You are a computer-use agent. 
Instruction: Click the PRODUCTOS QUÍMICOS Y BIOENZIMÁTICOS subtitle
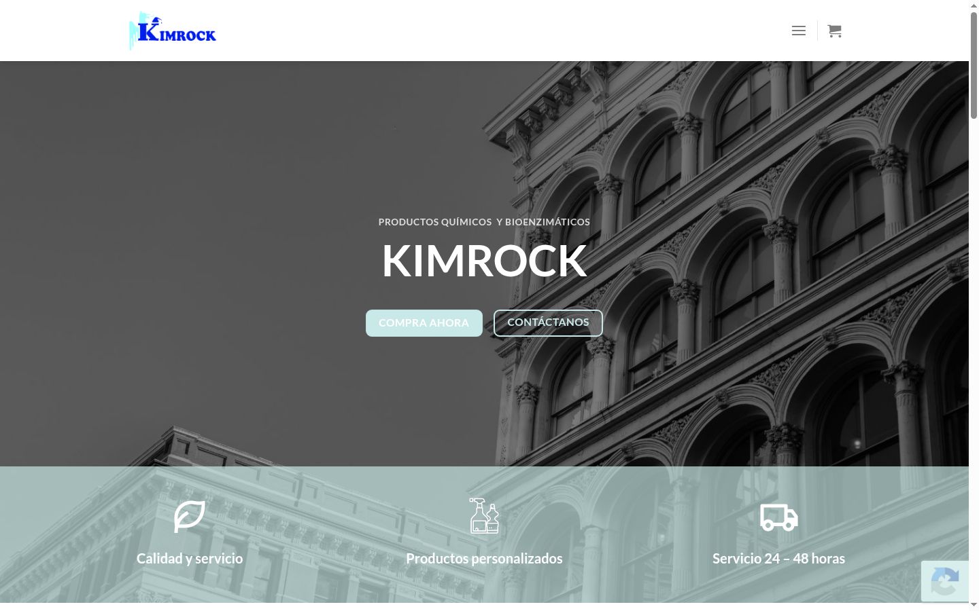(x=484, y=222)
